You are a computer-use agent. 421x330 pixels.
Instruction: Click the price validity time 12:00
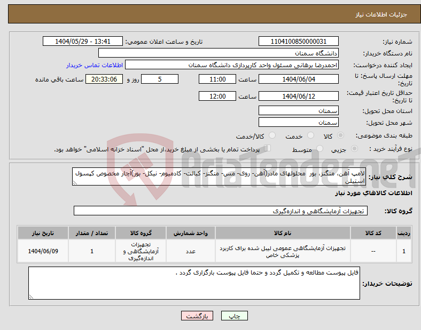(217, 96)
